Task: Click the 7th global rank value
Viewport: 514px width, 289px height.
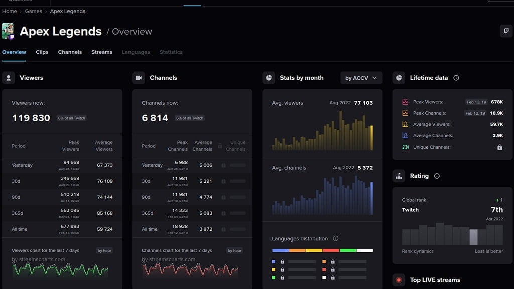Action: (497, 210)
